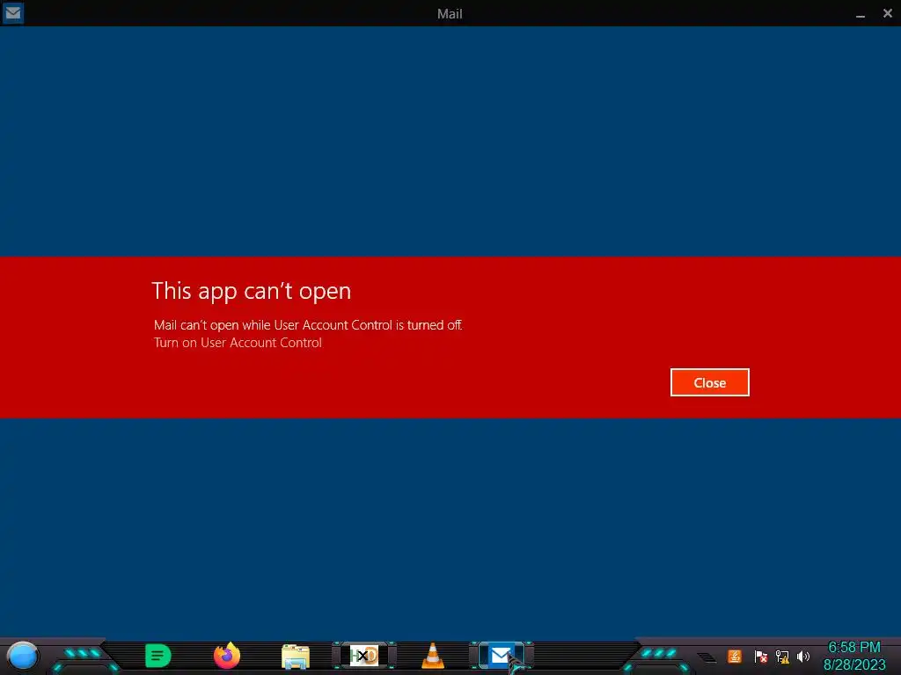Viewport: 901px width, 675px height.
Task: Open the clock showing 6:58 PM
Action: pyautogui.click(x=853, y=656)
